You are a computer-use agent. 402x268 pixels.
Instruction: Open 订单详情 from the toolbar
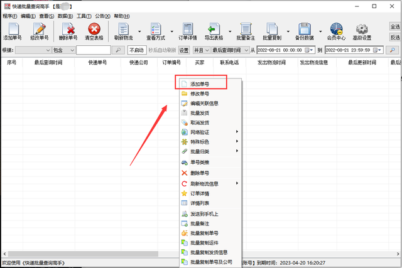[x=188, y=31]
